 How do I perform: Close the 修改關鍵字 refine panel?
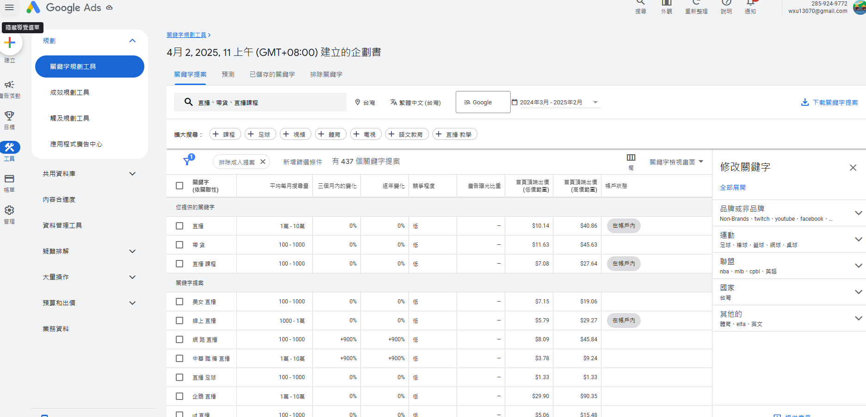click(x=853, y=168)
